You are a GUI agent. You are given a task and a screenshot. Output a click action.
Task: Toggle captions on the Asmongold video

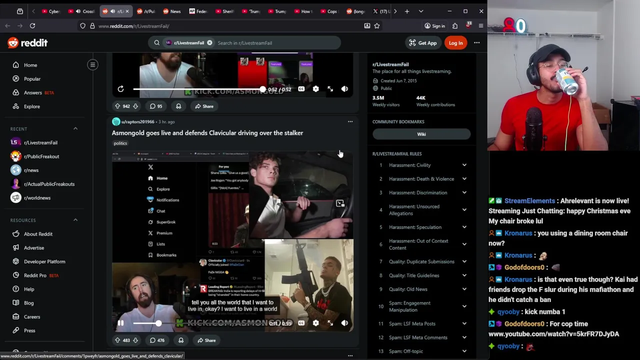point(301,323)
